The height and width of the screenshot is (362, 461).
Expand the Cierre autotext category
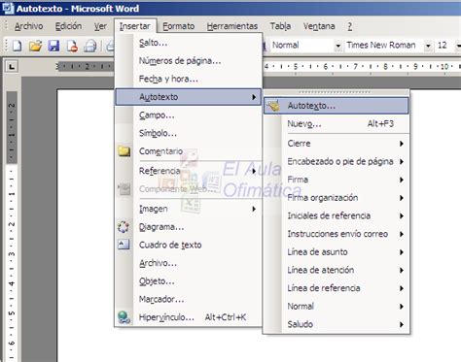(x=337, y=144)
